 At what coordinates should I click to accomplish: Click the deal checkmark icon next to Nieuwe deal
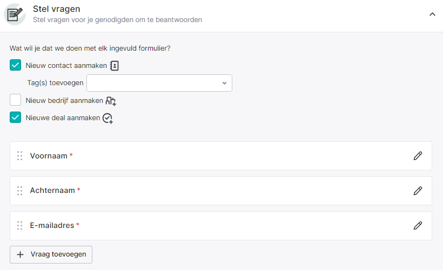click(x=108, y=118)
